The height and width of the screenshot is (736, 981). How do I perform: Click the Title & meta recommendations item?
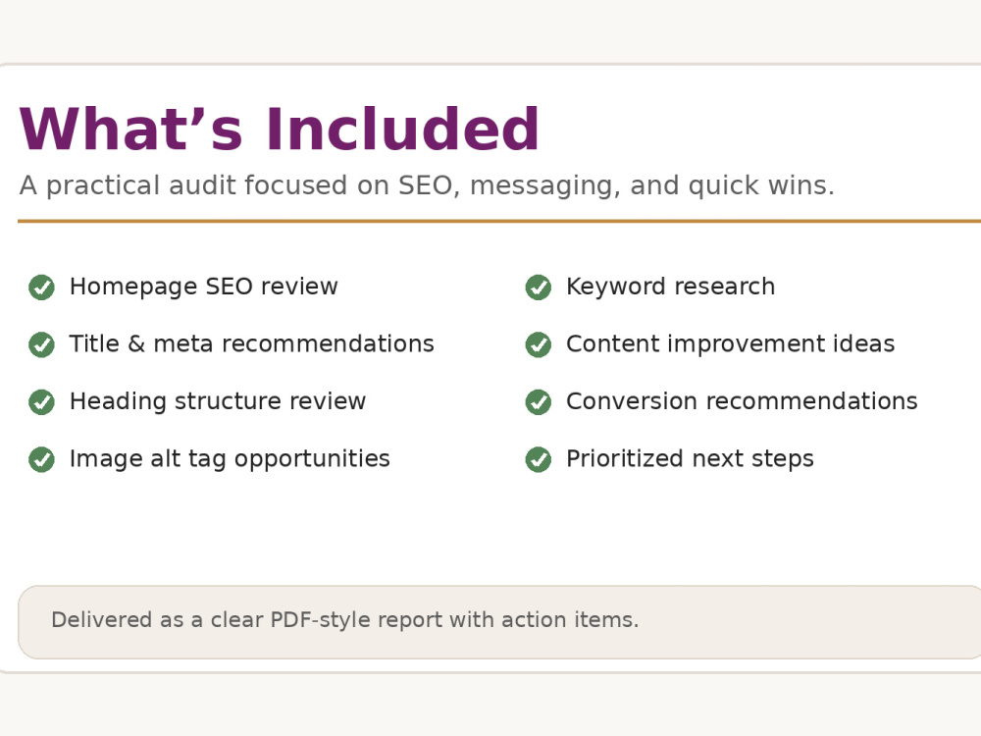pyautogui.click(x=251, y=344)
